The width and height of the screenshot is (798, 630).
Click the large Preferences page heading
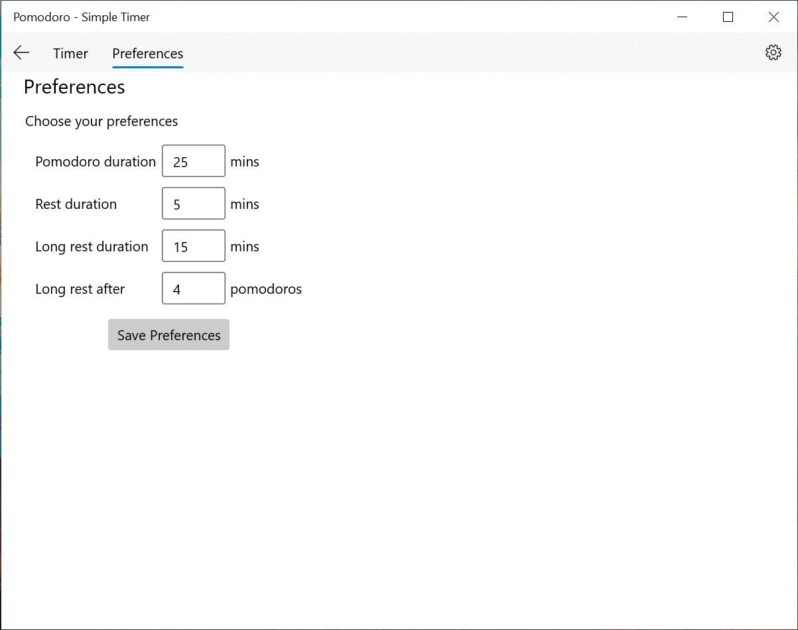coord(74,87)
